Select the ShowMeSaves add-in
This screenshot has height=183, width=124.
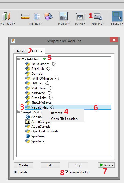(x=41, y=102)
